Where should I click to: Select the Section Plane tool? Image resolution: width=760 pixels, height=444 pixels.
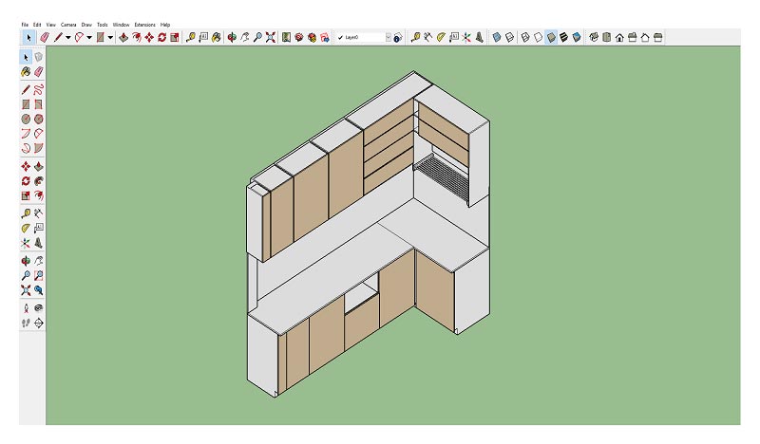coord(39,323)
